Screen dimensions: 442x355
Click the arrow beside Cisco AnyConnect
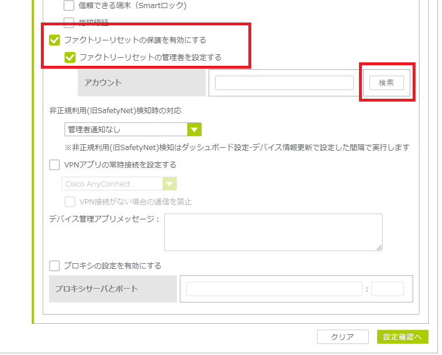pyautogui.click(x=169, y=184)
